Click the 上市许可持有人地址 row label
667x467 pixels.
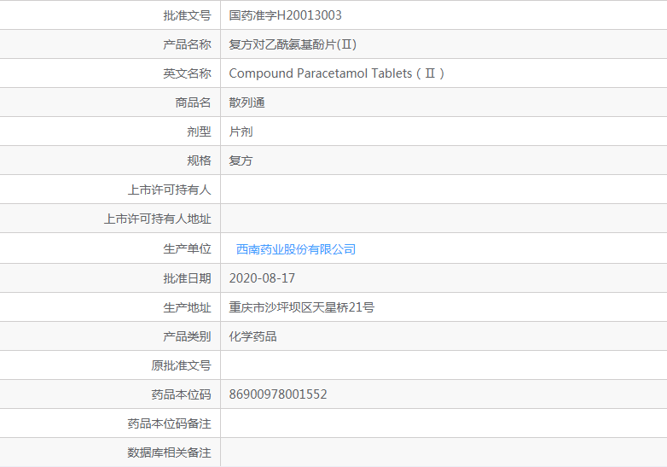pos(157,219)
